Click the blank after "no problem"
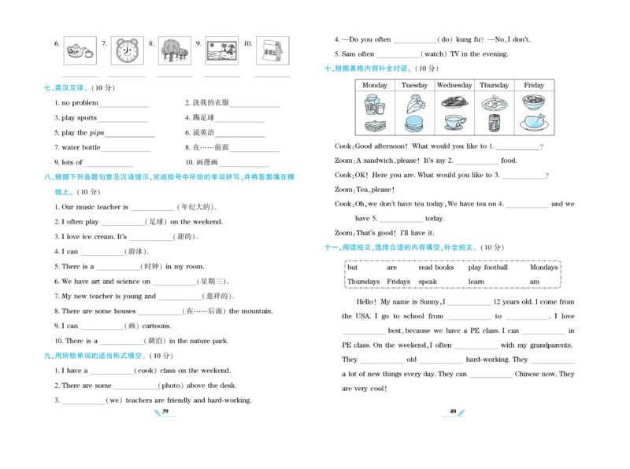This screenshot has height=469, width=630. tap(124, 105)
